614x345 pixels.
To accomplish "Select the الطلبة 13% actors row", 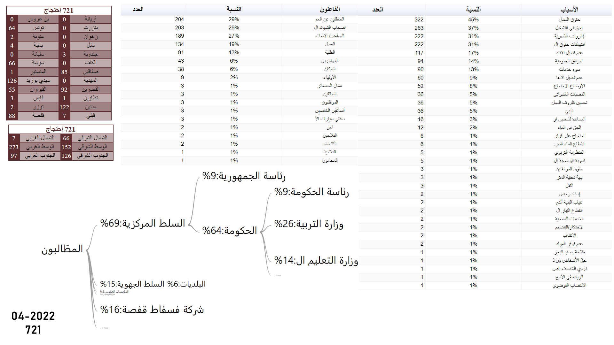I will [x=330, y=52].
